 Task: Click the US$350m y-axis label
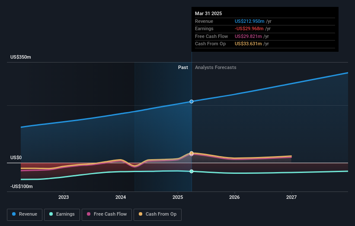21,57
